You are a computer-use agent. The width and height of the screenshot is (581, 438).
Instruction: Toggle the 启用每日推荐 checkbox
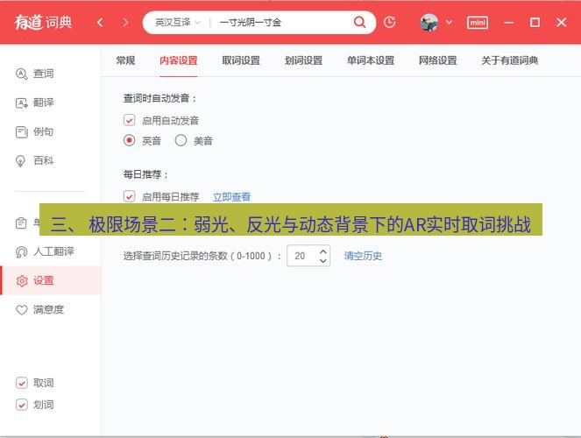tap(129, 196)
